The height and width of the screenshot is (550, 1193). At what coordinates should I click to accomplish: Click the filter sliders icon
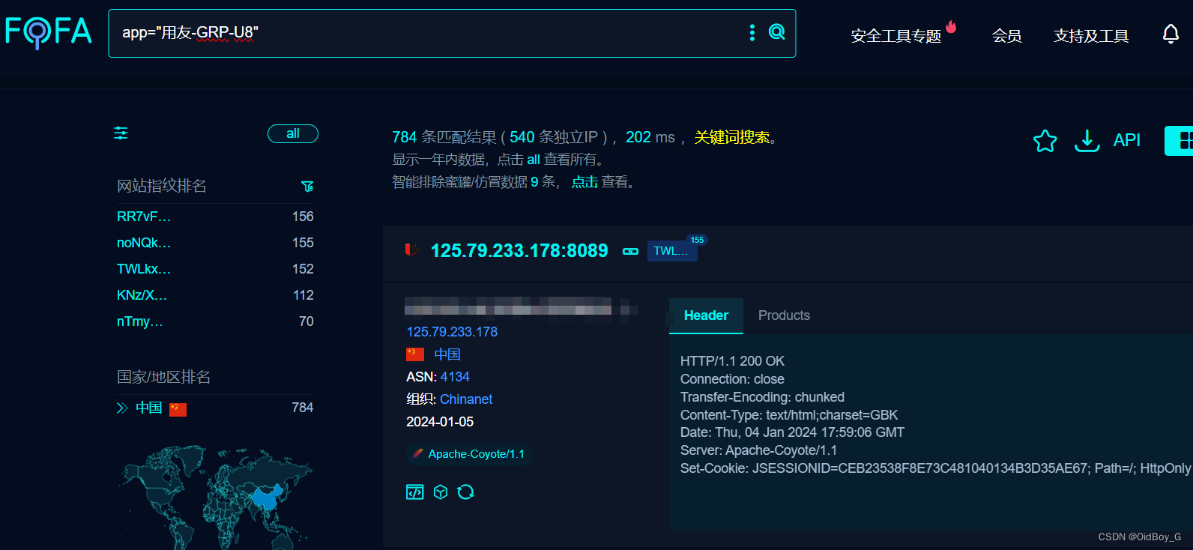[121, 133]
